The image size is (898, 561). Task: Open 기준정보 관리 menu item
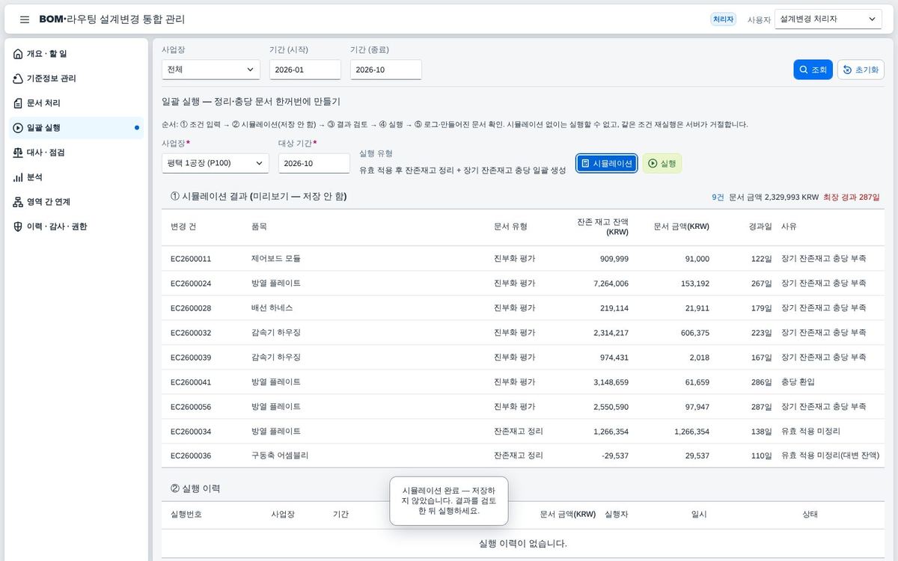[x=76, y=79]
